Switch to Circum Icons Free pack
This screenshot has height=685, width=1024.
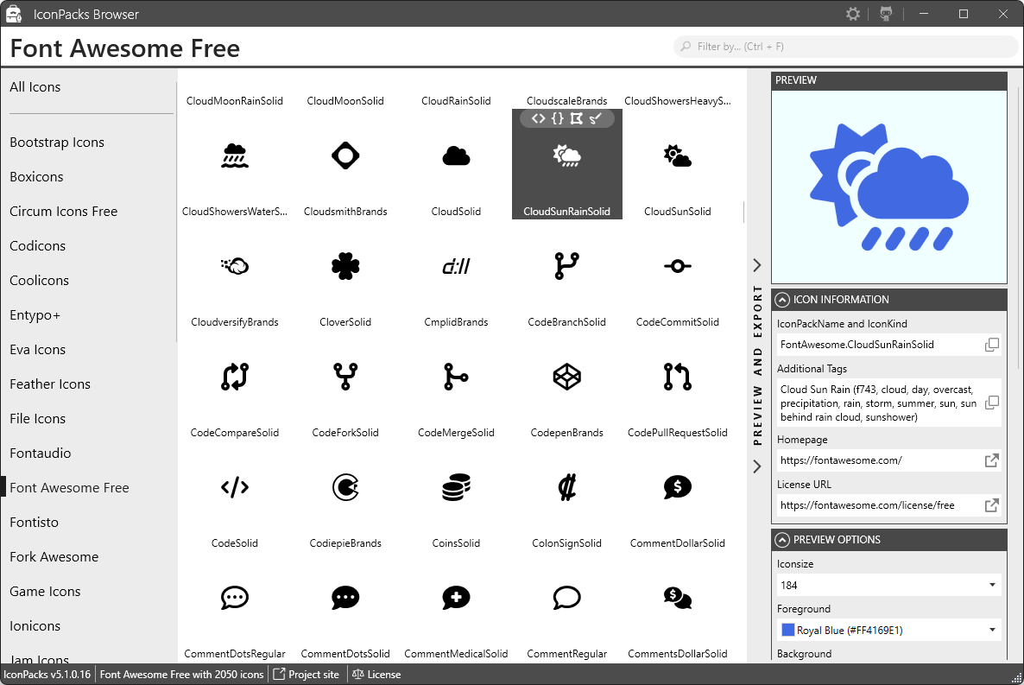pyautogui.click(x=63, y=212)
